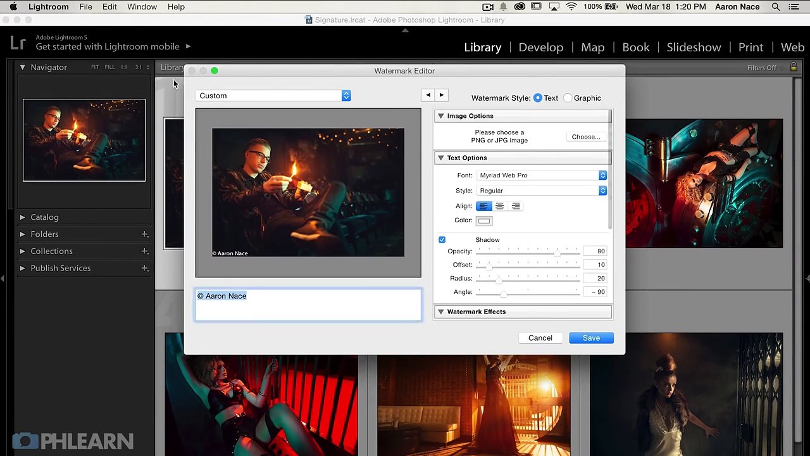Open Notification Center list icon
The image size is (810, 456).
coord(795,7)
